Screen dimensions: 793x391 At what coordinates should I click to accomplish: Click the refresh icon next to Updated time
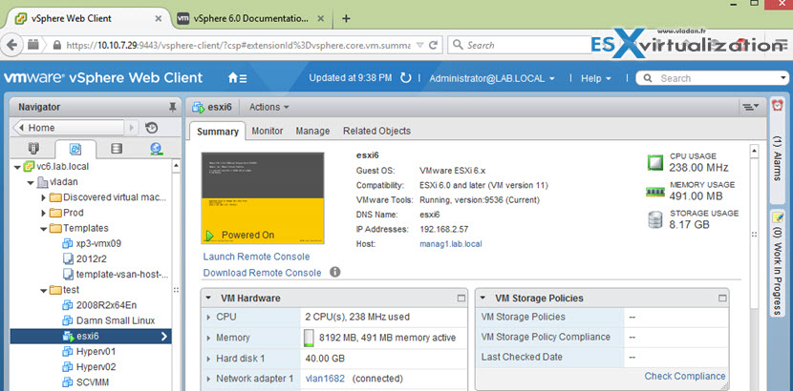[406, 78]
